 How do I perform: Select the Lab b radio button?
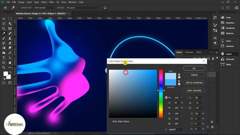coord(187,108)
